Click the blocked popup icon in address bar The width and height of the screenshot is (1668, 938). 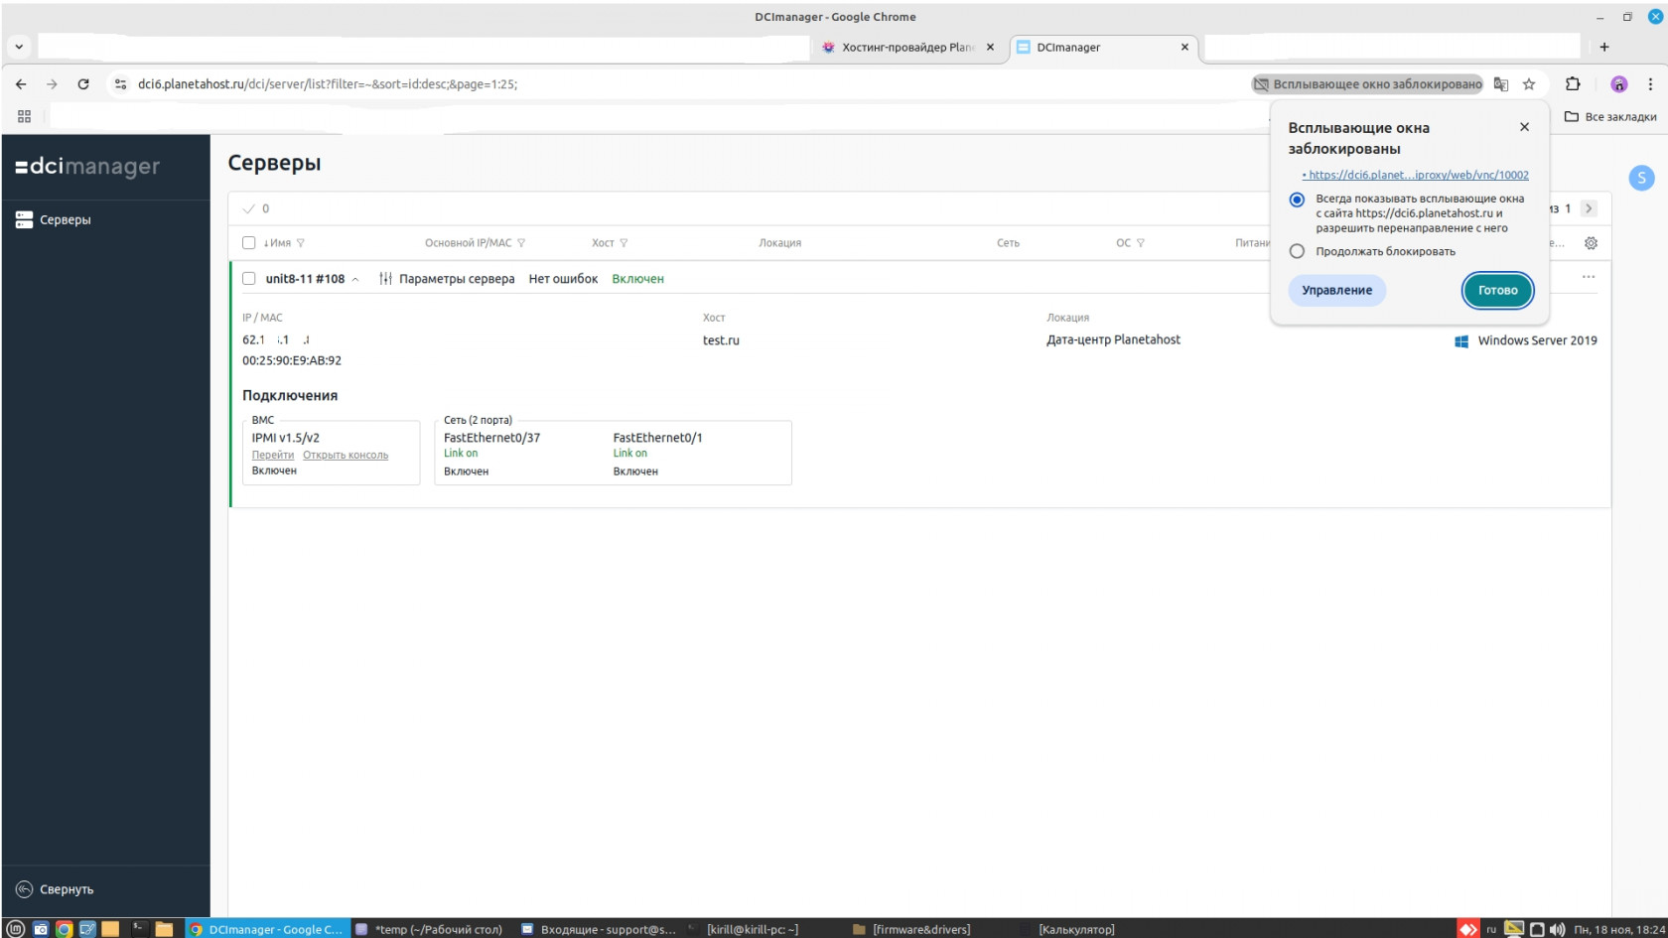tap(1261, 84)
